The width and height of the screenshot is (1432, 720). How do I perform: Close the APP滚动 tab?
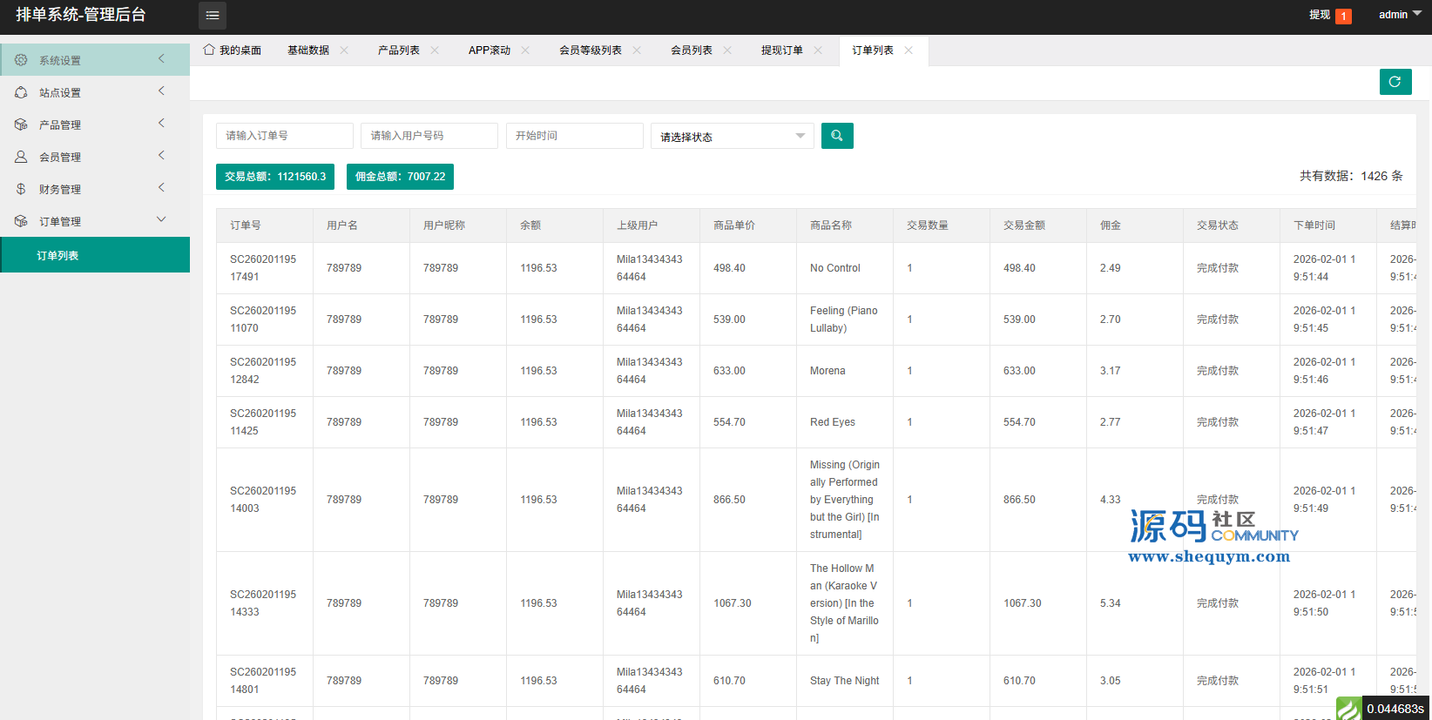click(525, 50)
